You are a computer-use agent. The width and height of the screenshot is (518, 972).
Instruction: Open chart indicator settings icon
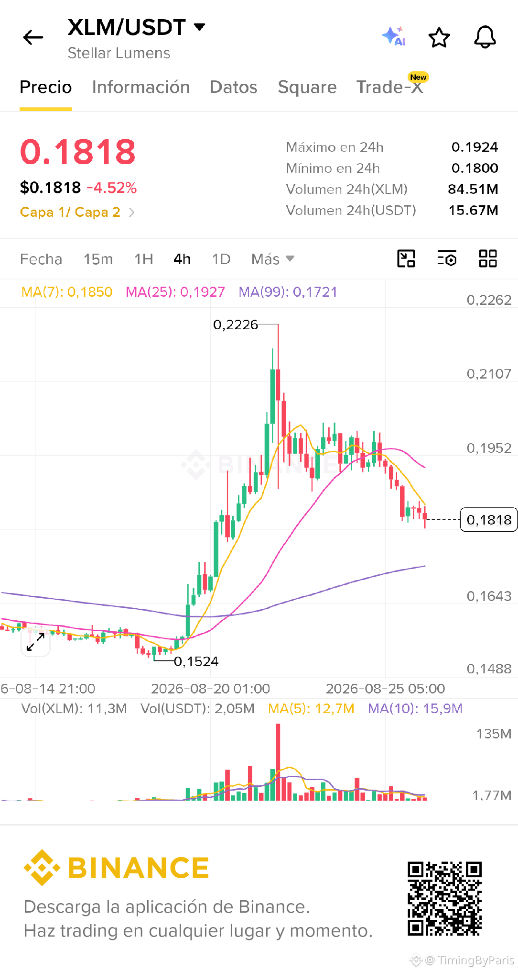tap(447, 259)
